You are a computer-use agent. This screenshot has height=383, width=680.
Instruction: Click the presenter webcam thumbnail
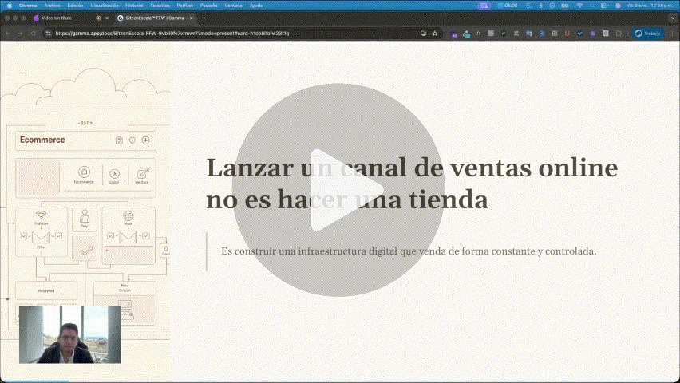pyautogui.click(x=69, y=334)
